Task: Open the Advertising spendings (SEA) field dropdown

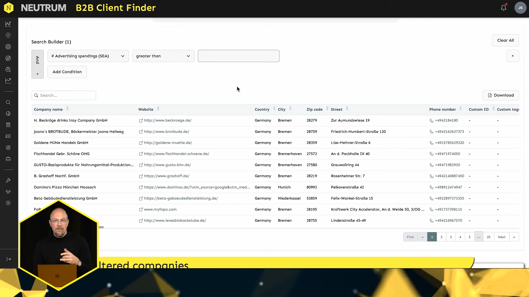Action: point(88,56)
